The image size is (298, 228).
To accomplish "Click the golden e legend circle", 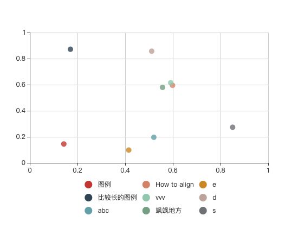I will click(203, 185).
